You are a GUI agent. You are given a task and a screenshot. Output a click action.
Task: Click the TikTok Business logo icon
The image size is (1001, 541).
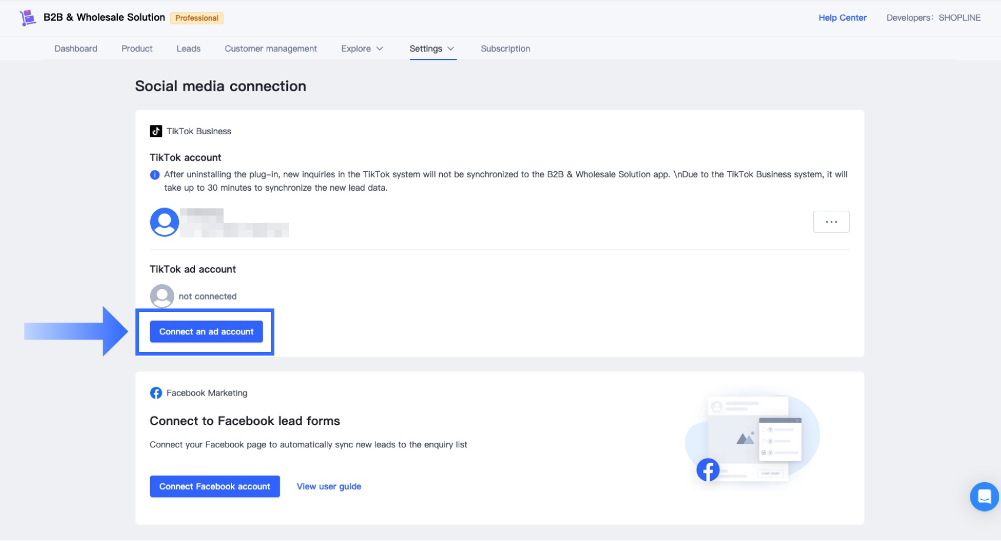(156, 131)
